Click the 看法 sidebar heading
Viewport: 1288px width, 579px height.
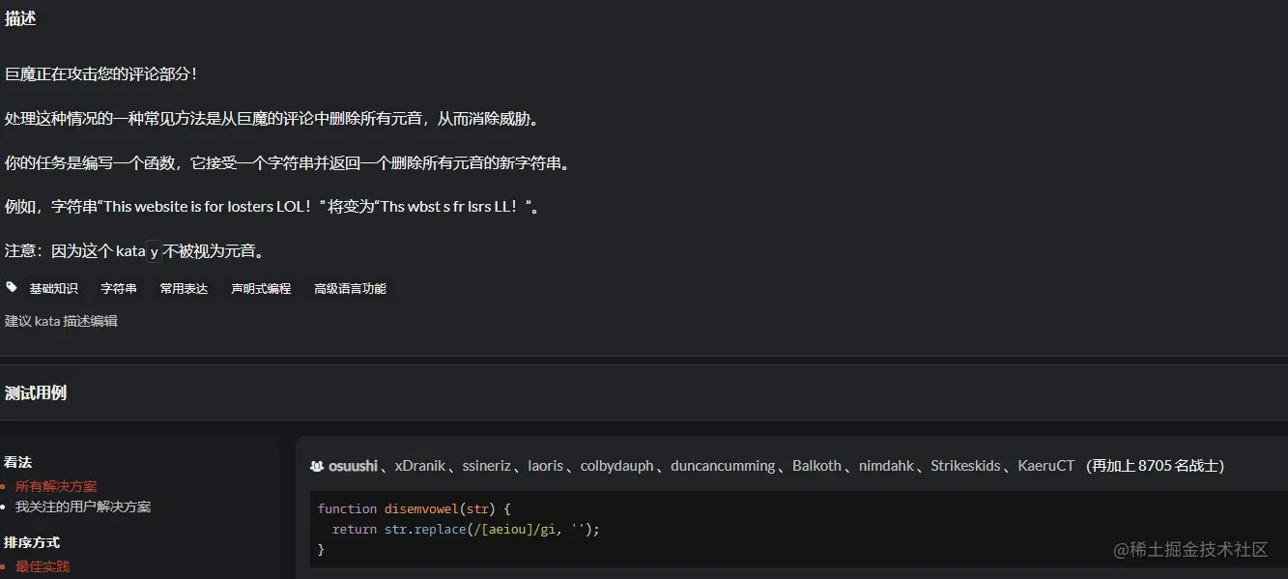point(18,462)
